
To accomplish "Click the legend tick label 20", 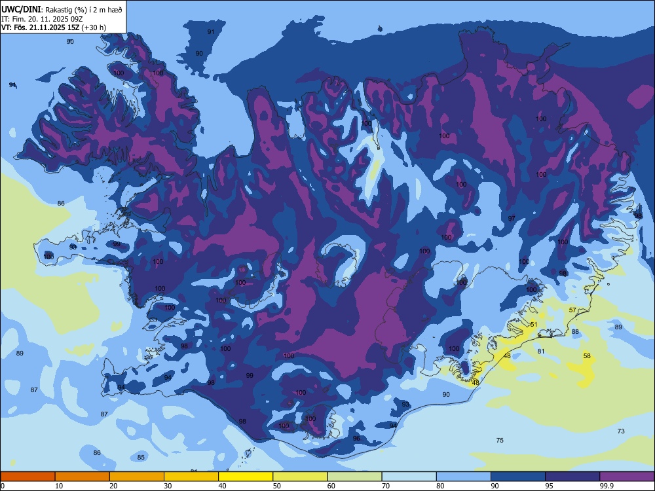I will click(113, 486).
